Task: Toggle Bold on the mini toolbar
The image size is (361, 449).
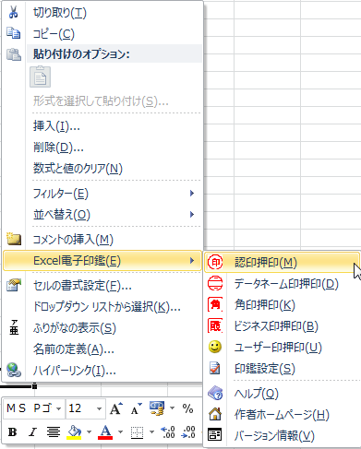Action: point(12,432)
